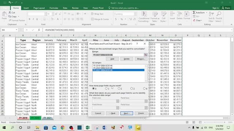The image size is (234, 131).
Task: Expand the Field four dropdown
Action: [146, 108]
